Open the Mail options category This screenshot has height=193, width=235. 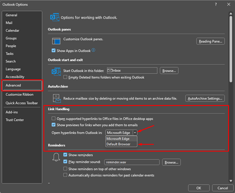click(x=9, y=23)
